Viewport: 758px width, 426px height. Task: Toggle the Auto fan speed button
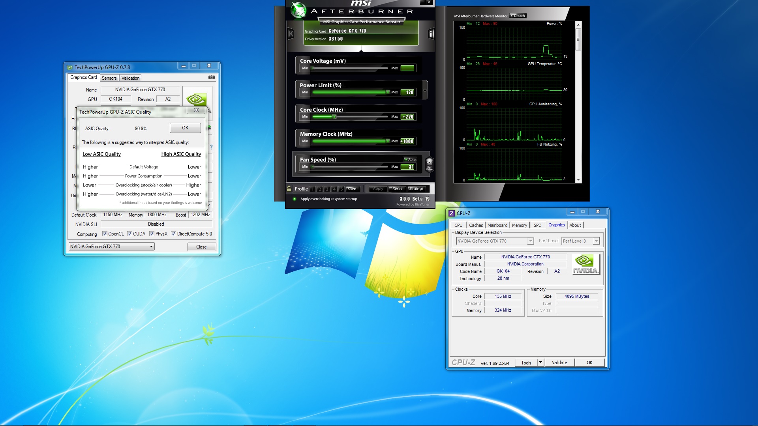pos(410,159)
